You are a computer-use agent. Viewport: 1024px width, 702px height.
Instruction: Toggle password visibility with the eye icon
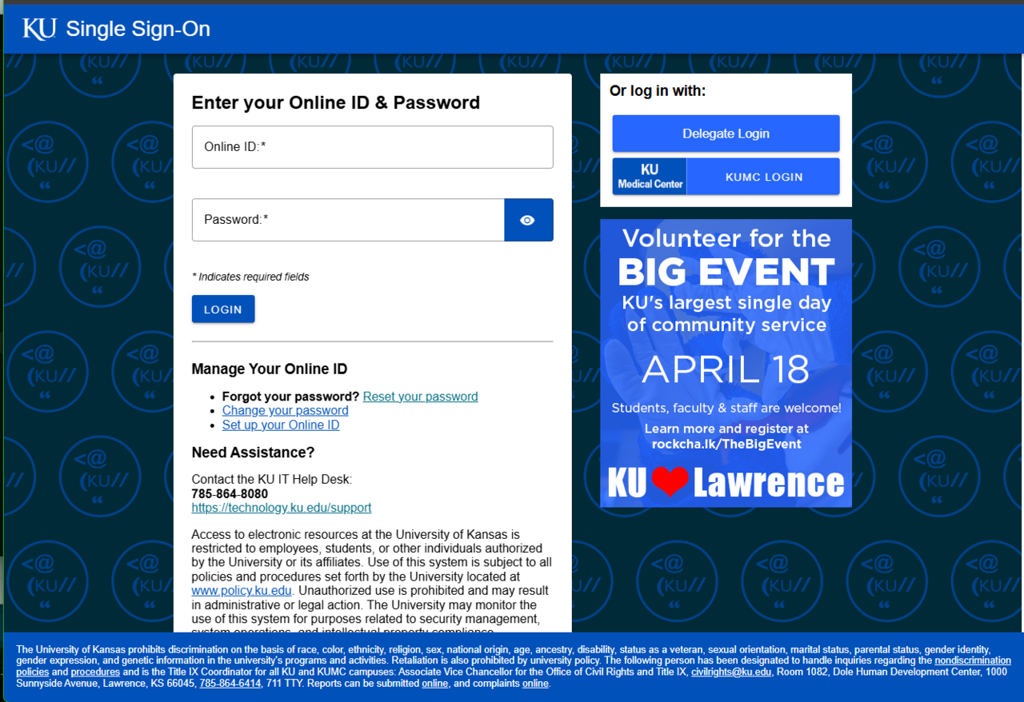pos(528,220)
